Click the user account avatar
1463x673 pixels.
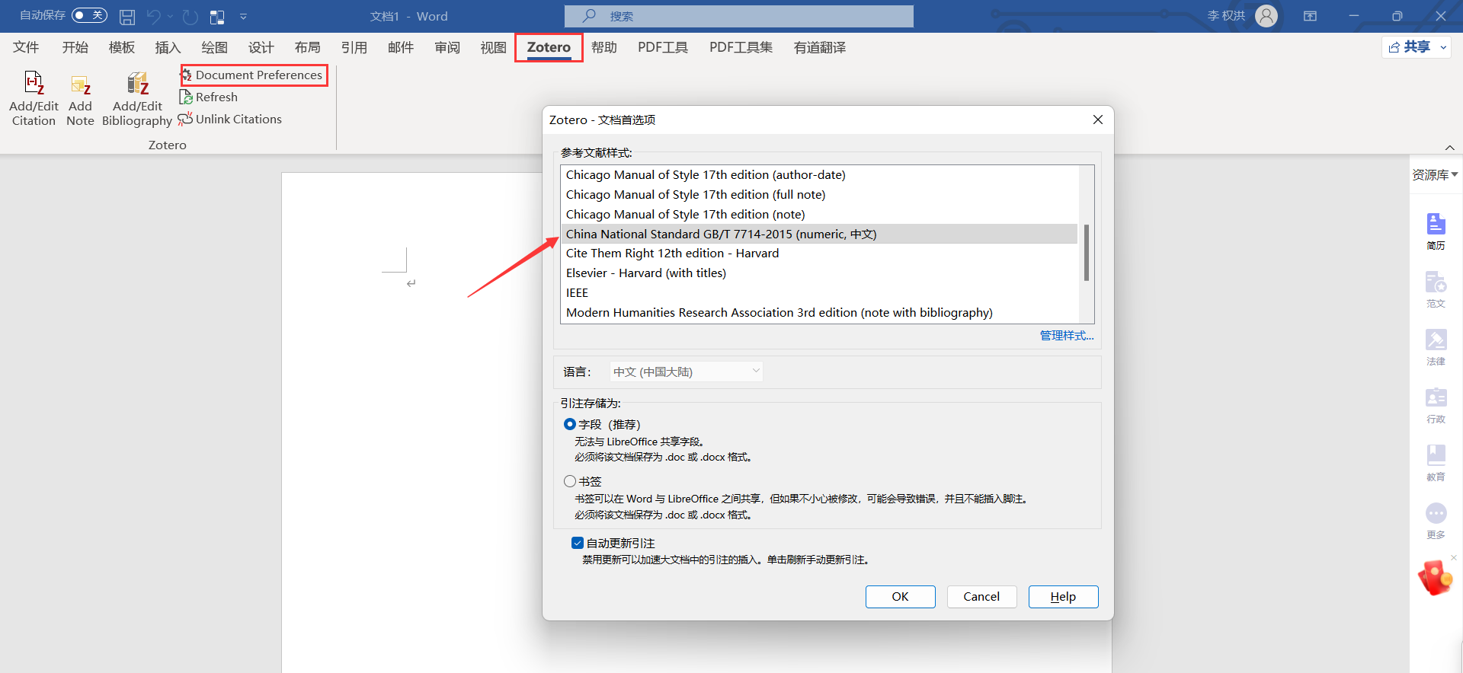1266,16
